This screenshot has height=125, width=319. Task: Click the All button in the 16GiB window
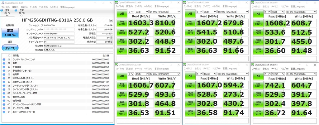point(190,76)
